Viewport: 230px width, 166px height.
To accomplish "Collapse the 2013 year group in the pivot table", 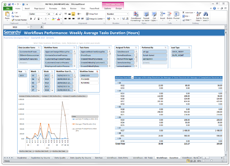I will coord(116,80).
